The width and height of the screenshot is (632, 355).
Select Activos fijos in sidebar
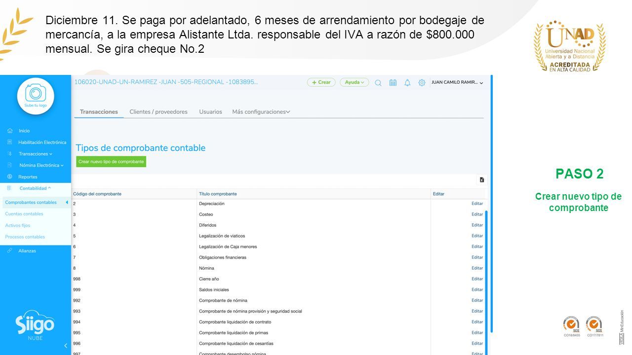click(18, 225)
